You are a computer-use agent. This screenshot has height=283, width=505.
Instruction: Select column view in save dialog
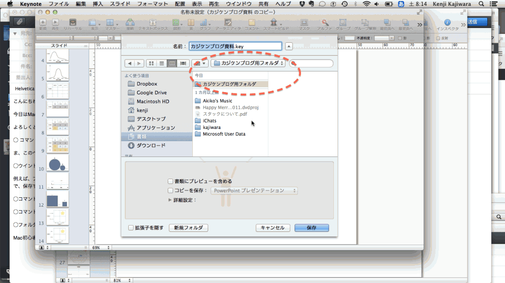172,63
